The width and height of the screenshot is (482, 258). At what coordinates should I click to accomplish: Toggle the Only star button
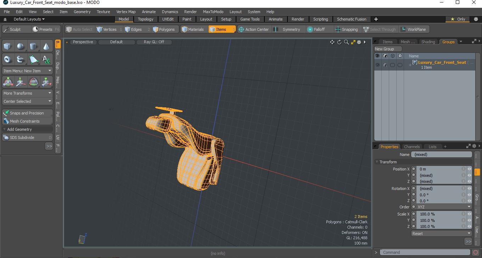458,19
